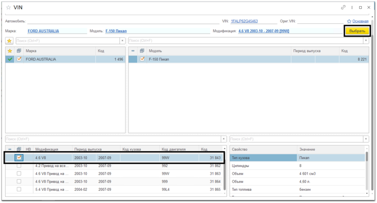The width and height of the screenshot is (377, 203).
Task: Sort by Модификация column header
Action: [53, 149]
